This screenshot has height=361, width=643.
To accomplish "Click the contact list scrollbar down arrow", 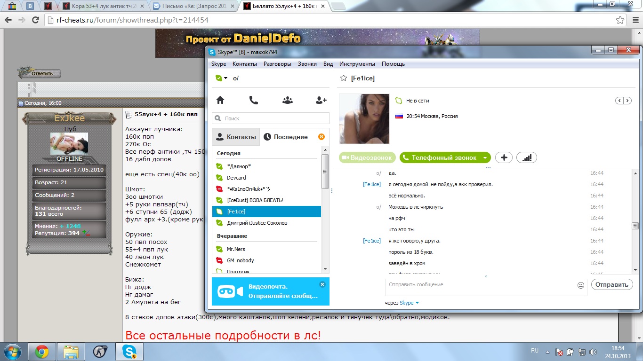I will 325,269.
